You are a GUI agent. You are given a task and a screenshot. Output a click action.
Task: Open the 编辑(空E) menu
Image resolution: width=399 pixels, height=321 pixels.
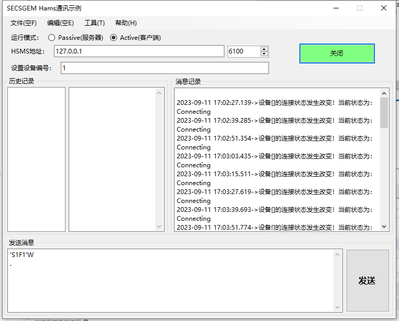60,23
